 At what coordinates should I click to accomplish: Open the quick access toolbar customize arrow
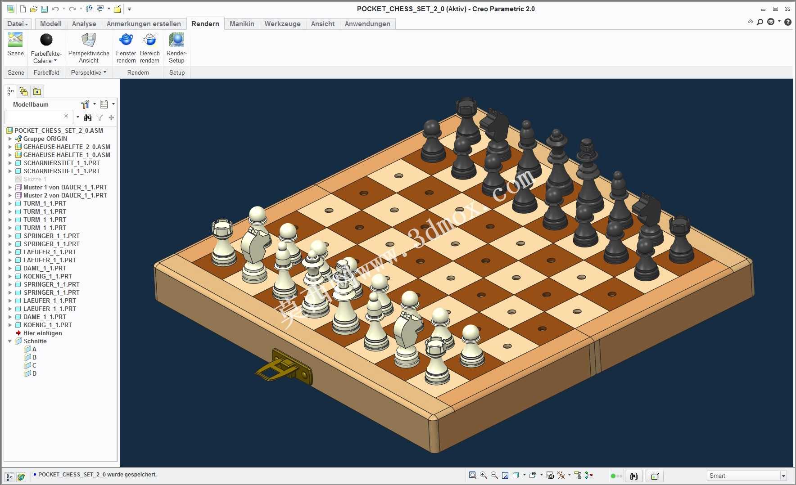(x=129, y=9)
